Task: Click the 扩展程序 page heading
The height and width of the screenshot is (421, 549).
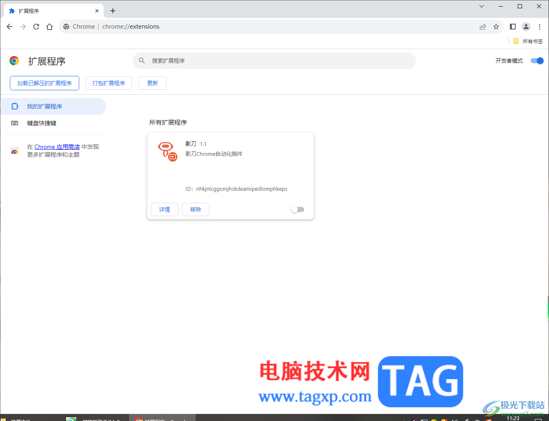Action: pos(47,62)
